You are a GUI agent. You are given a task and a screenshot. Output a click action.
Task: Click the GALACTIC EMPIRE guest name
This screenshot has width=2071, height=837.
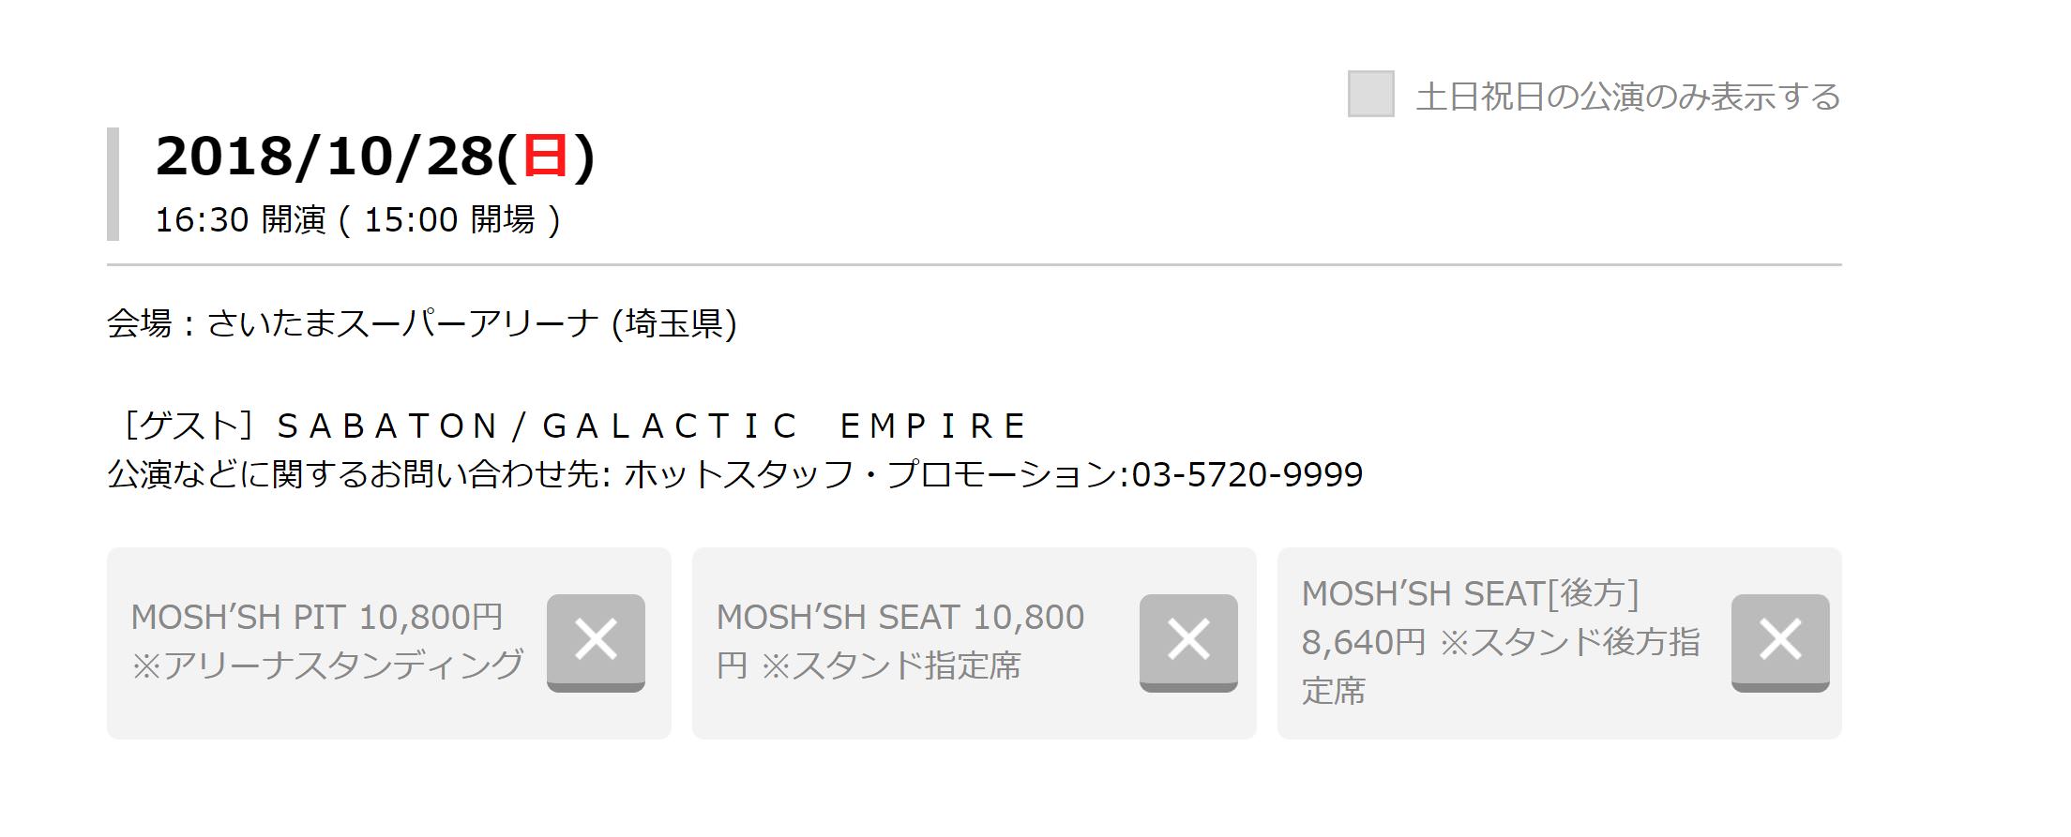click(784, 426)
